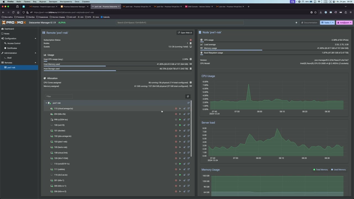Collapse the Configuration sidebar section
Image resolution: width=354 pixels, height=199 pixels.
click(35, 38)
